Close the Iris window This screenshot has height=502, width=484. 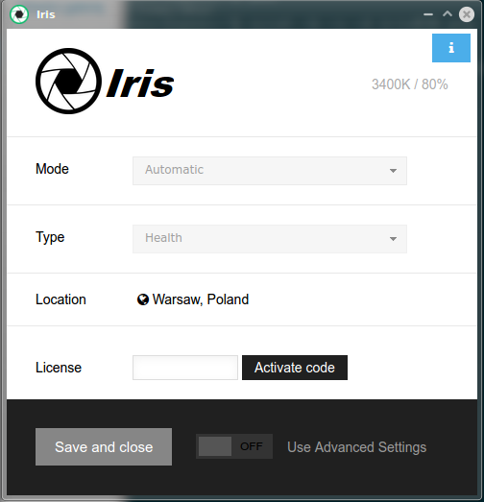coord(467,14)
